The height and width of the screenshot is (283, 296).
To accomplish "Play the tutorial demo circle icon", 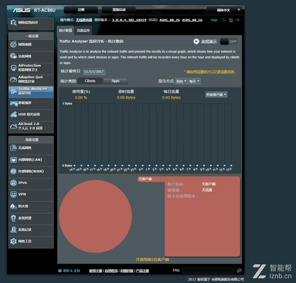I will (x=196, y=42).
